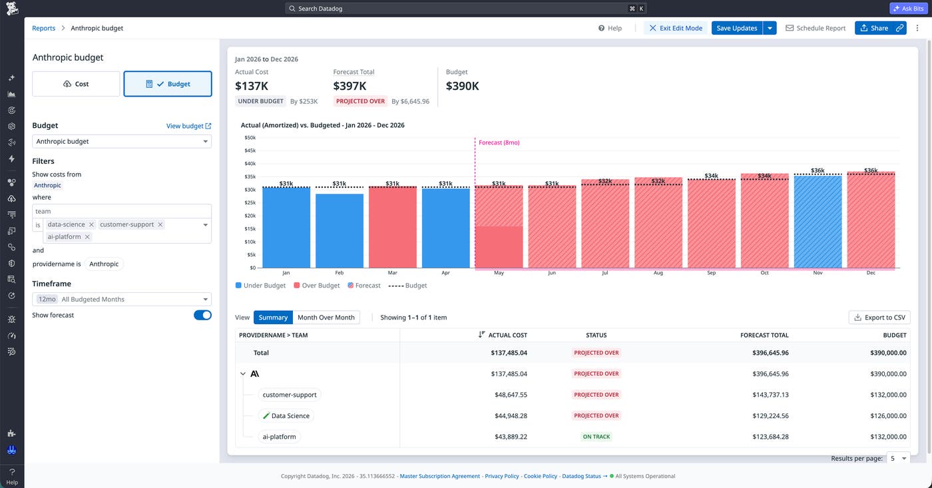Open the puzzle piece integrations icon
The height and width of the screenshot is (488, 932).
pos(11,433)
